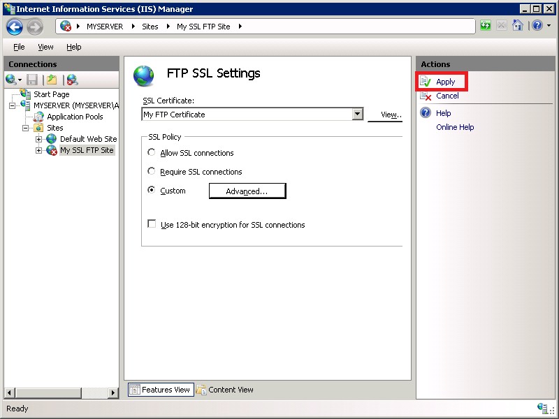The width and height of the screenshot is (559, 419).
Task: Open the View menu
Action: pos(45,47)
